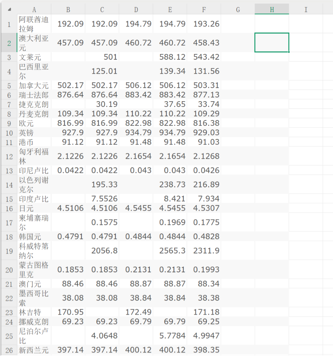This screenshot has height=356, width=333.
Task: Select the cell labeled 港币
Action: coord(34,142)
